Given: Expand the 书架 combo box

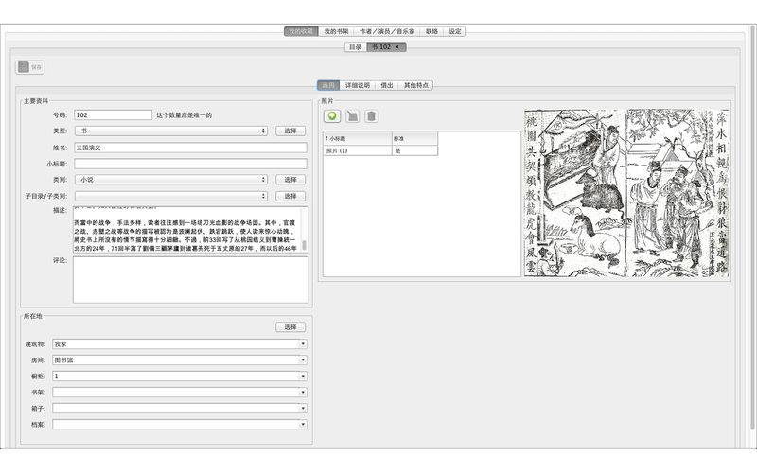Looking at the screenshot, I should coord(303,393).
